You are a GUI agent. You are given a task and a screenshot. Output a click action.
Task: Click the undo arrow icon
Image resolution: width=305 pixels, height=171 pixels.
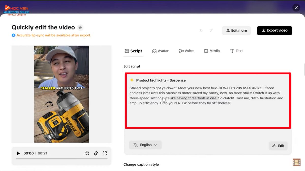(x=201, y=31)
